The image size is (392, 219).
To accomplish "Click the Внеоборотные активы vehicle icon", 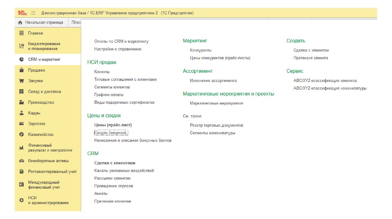I will tap(21, 161).
